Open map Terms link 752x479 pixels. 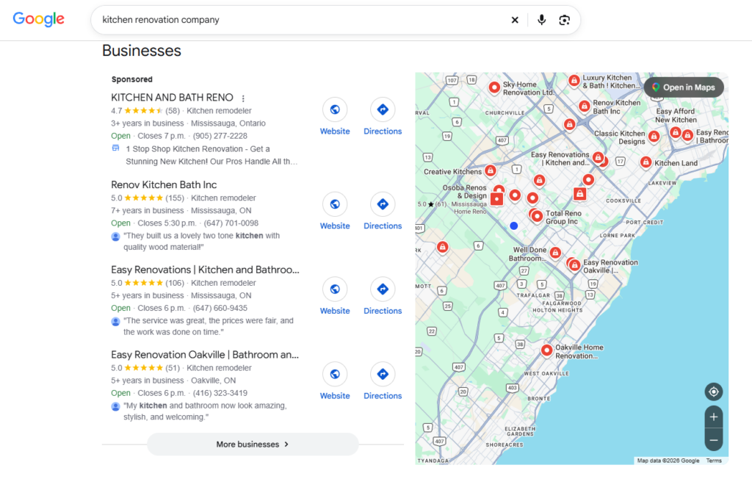coord(714,461)
